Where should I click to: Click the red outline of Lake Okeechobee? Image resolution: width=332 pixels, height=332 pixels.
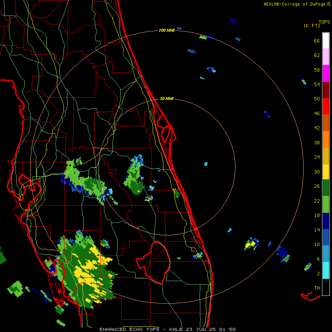pyautogui.click(x=153, y=263)
